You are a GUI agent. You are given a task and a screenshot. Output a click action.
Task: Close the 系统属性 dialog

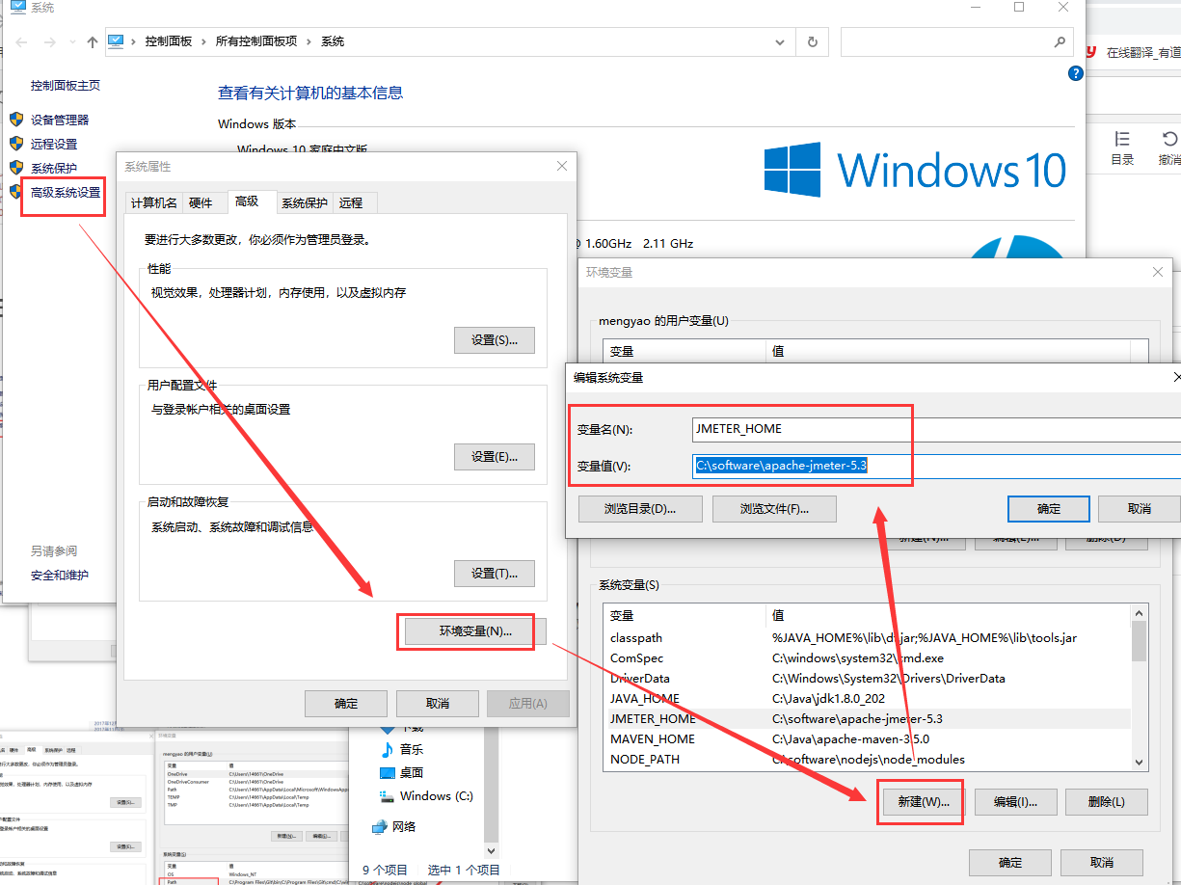(562, 167)
